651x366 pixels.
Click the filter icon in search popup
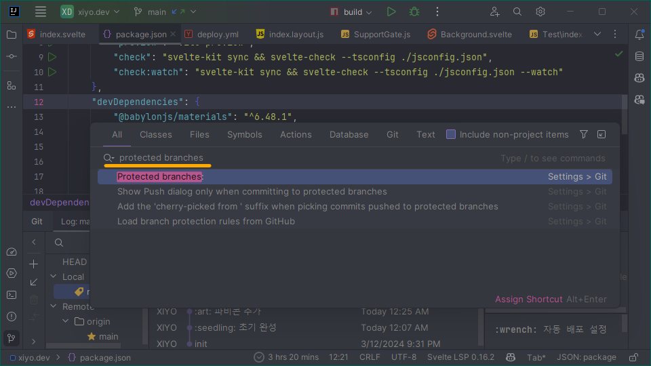click(x=584, y=134)
